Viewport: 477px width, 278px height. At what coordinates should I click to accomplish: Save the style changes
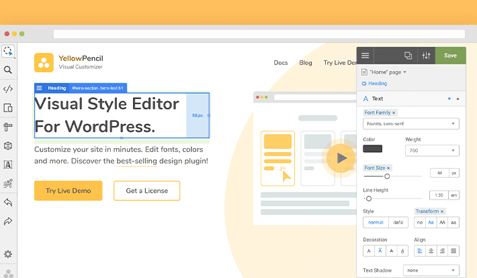click(x=450, y=56)
